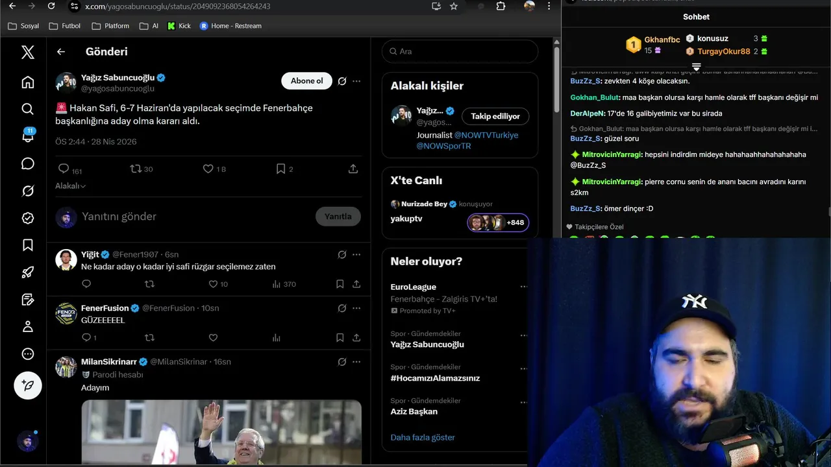Open more menu for Aziz Başkan trend
This screenshot has width=831, height=467.
point(523,402)
